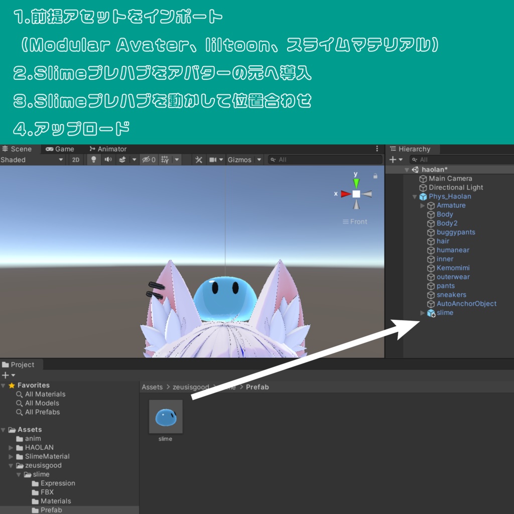Screen dimensions: 514x514
Task: Open scene effects dropdown arrow
Action: coord(134,160)
